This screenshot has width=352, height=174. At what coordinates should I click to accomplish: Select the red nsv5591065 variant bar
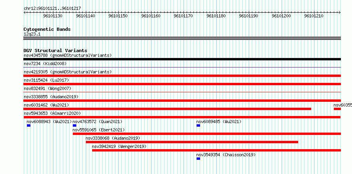pyautogui.click(x=207, y=134)
